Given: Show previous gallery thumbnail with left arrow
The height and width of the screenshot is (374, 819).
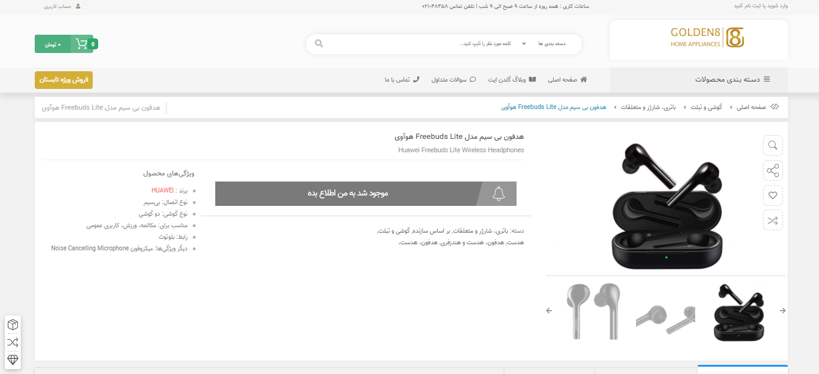Looking at the screenshot, I should [x=549, y=311].
